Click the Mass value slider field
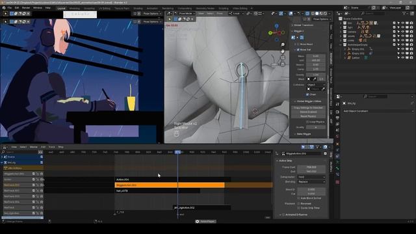The width and height of the screenshot is (416, 234). tap(316, 57)
